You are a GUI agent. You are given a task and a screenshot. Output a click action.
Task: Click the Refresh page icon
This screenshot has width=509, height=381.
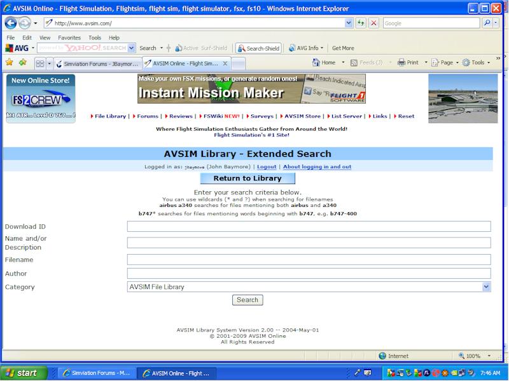point(361,23)
